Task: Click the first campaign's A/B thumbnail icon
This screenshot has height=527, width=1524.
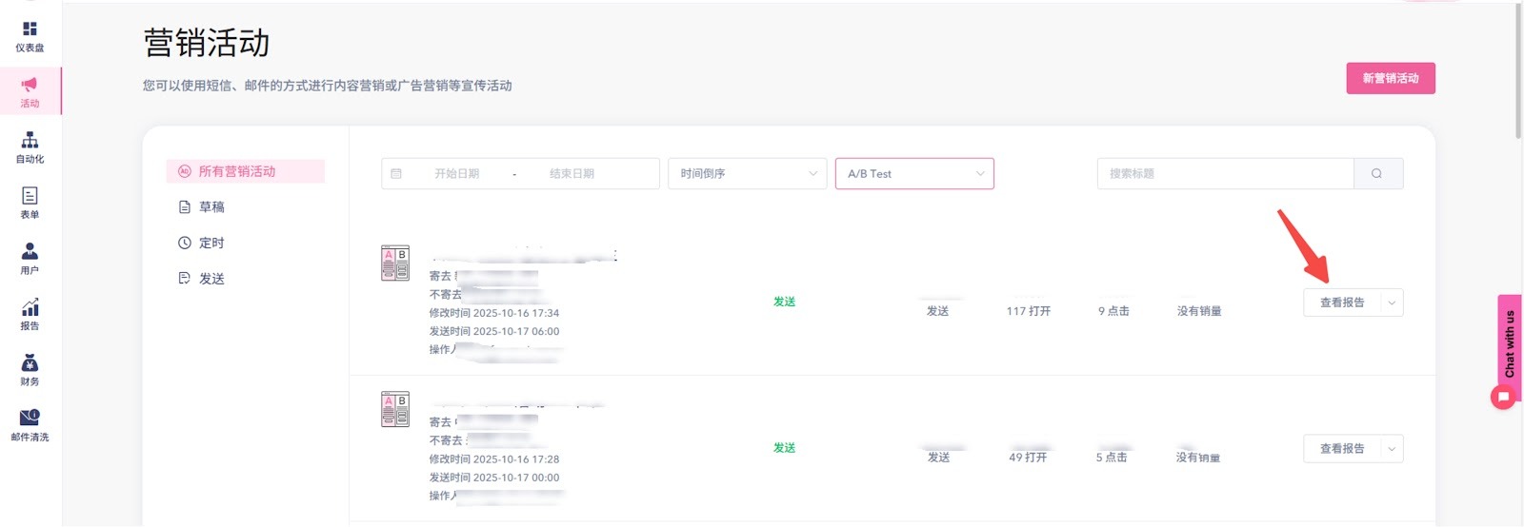Action: (x=395, y=263)
